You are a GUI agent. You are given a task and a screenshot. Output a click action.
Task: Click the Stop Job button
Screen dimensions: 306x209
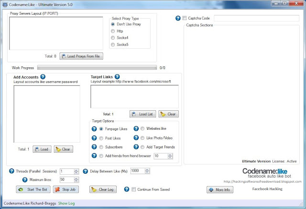[66, 189]
